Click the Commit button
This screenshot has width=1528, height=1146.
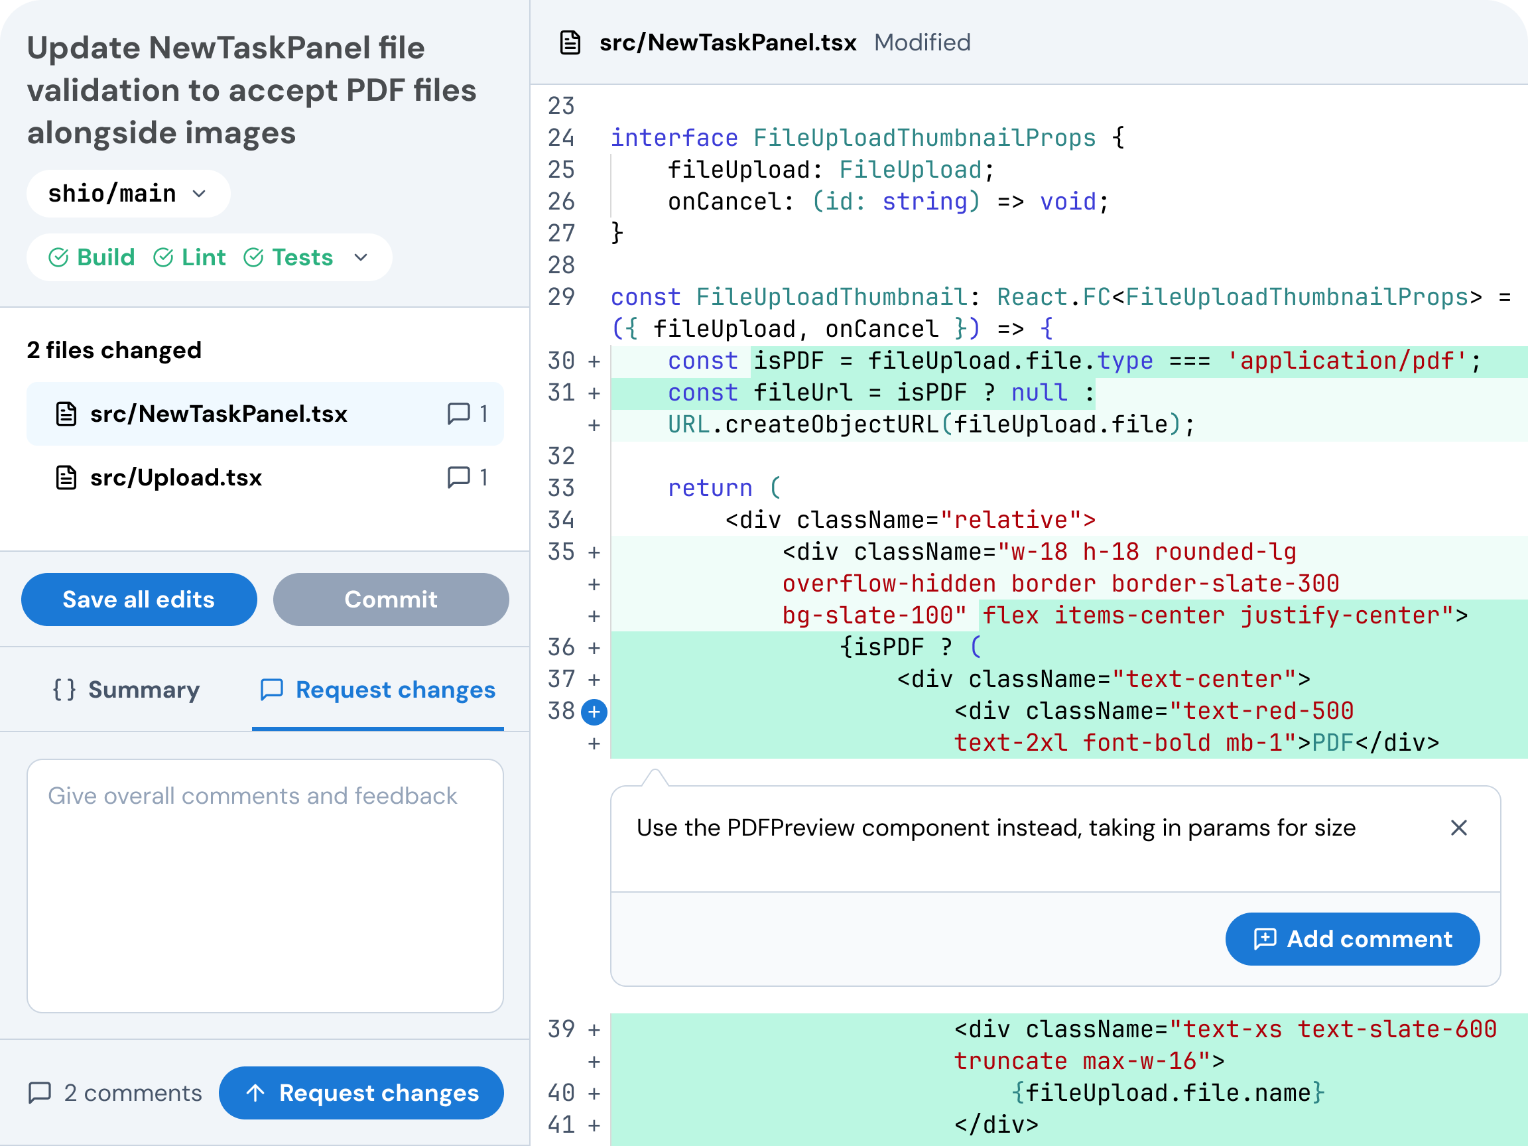(391, 599)
